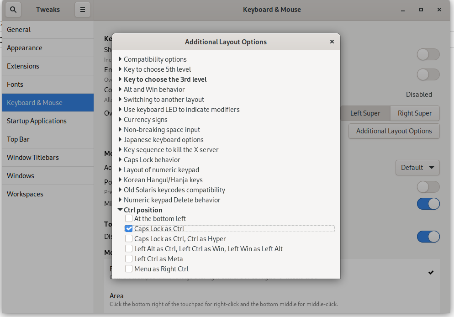Go to Startup Applications section
This screenshot has height=317, width=454.
pyautogui.click(x=37, y=121)
